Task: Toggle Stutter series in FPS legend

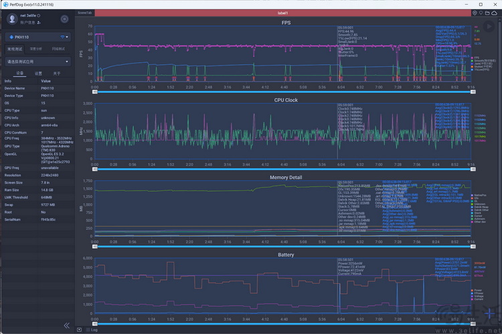Action: click(x=481, y=67)
